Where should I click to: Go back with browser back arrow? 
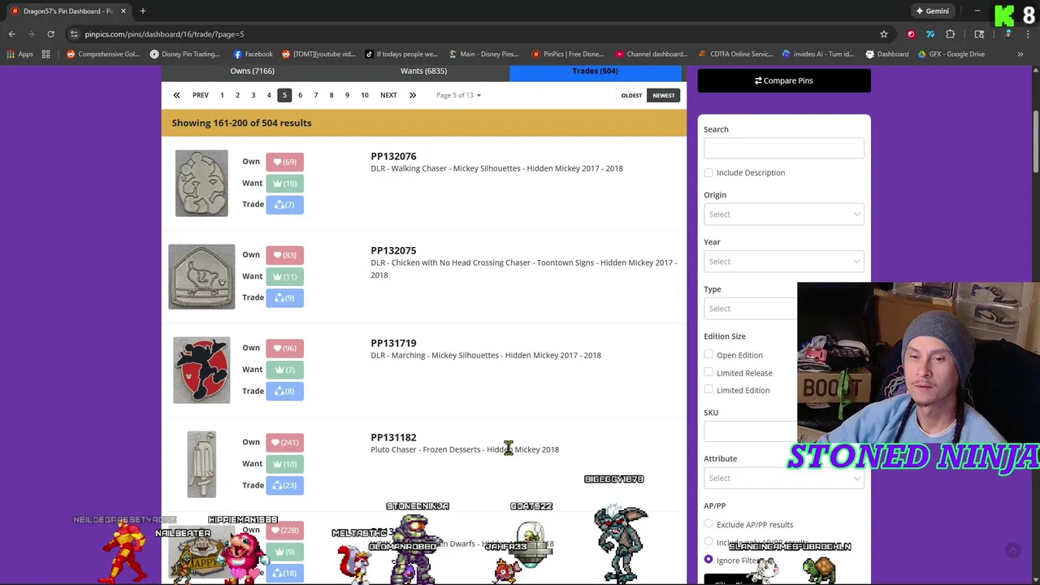[x=11, y=34]
